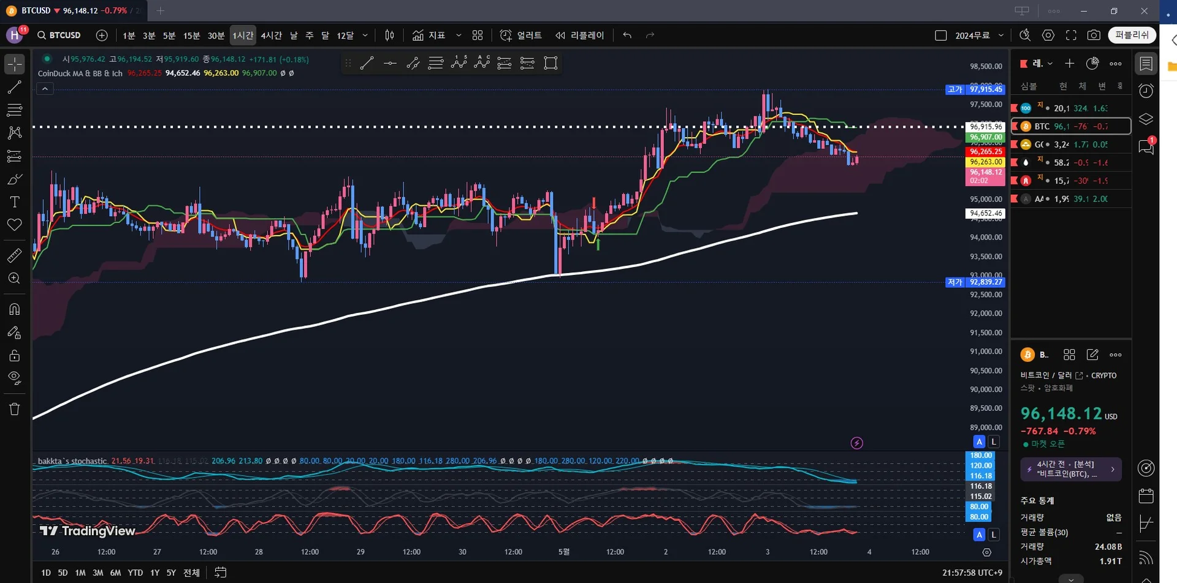Select the brush drawing tool
The width and height of the screenshot is (1177, 583).
14,179
